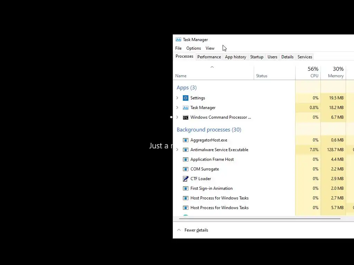This screenshot has height=265, width=354.
Task: Click the 18.2 MB memory value
Action: coord(336,108)
